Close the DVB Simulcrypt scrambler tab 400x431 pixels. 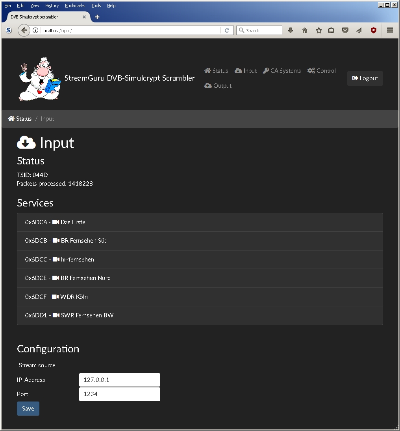84,17
